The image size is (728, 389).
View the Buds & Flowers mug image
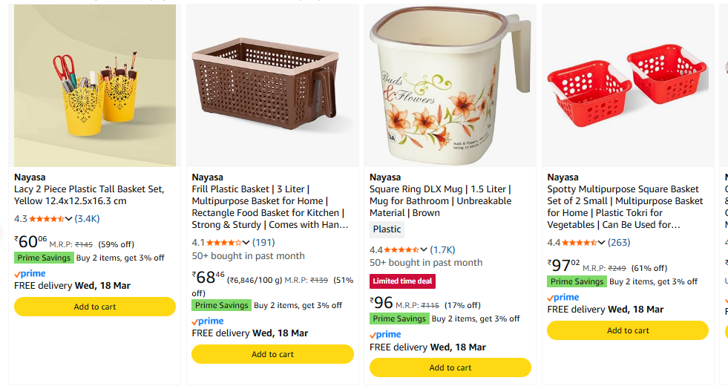(450, 85)
